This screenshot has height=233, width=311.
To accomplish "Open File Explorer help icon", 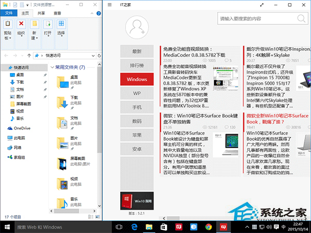I will coord(98,13).
